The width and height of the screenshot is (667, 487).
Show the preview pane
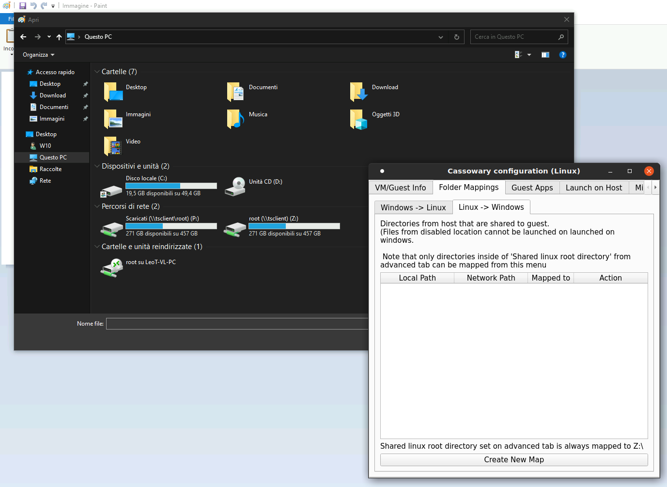coord(545,55)
